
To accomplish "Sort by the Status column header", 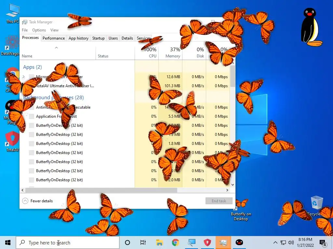I will 115,53.
